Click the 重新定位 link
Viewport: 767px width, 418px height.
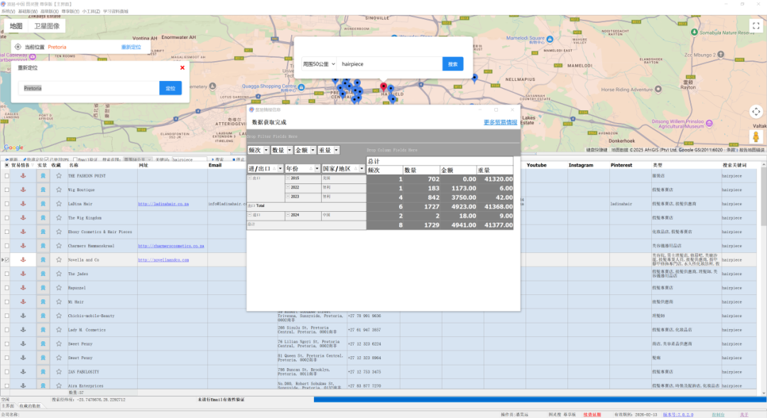tap(131, 47)
